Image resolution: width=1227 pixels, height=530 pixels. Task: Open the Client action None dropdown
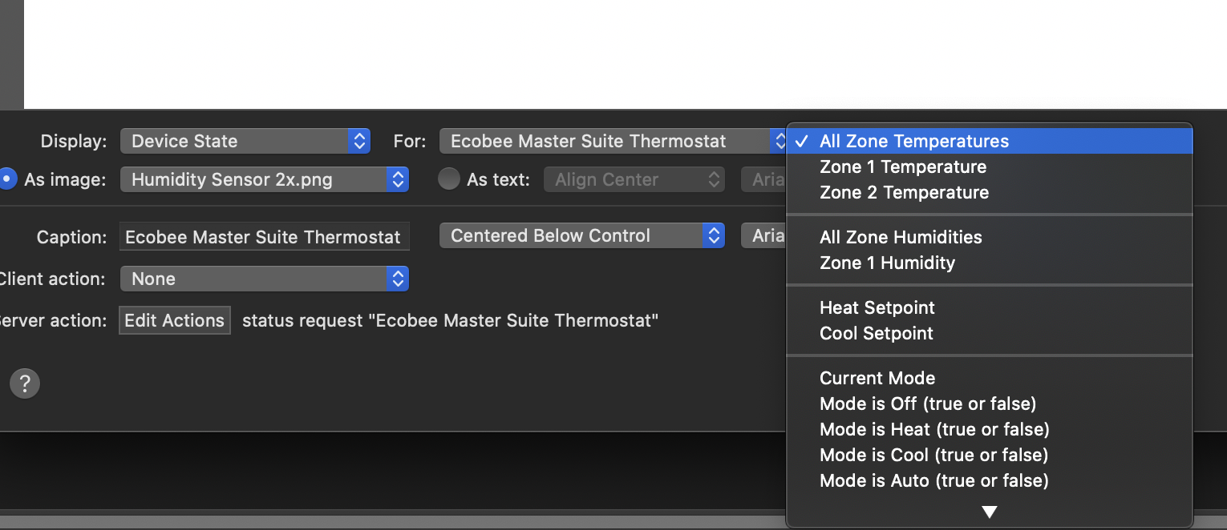tap(265, 279)
